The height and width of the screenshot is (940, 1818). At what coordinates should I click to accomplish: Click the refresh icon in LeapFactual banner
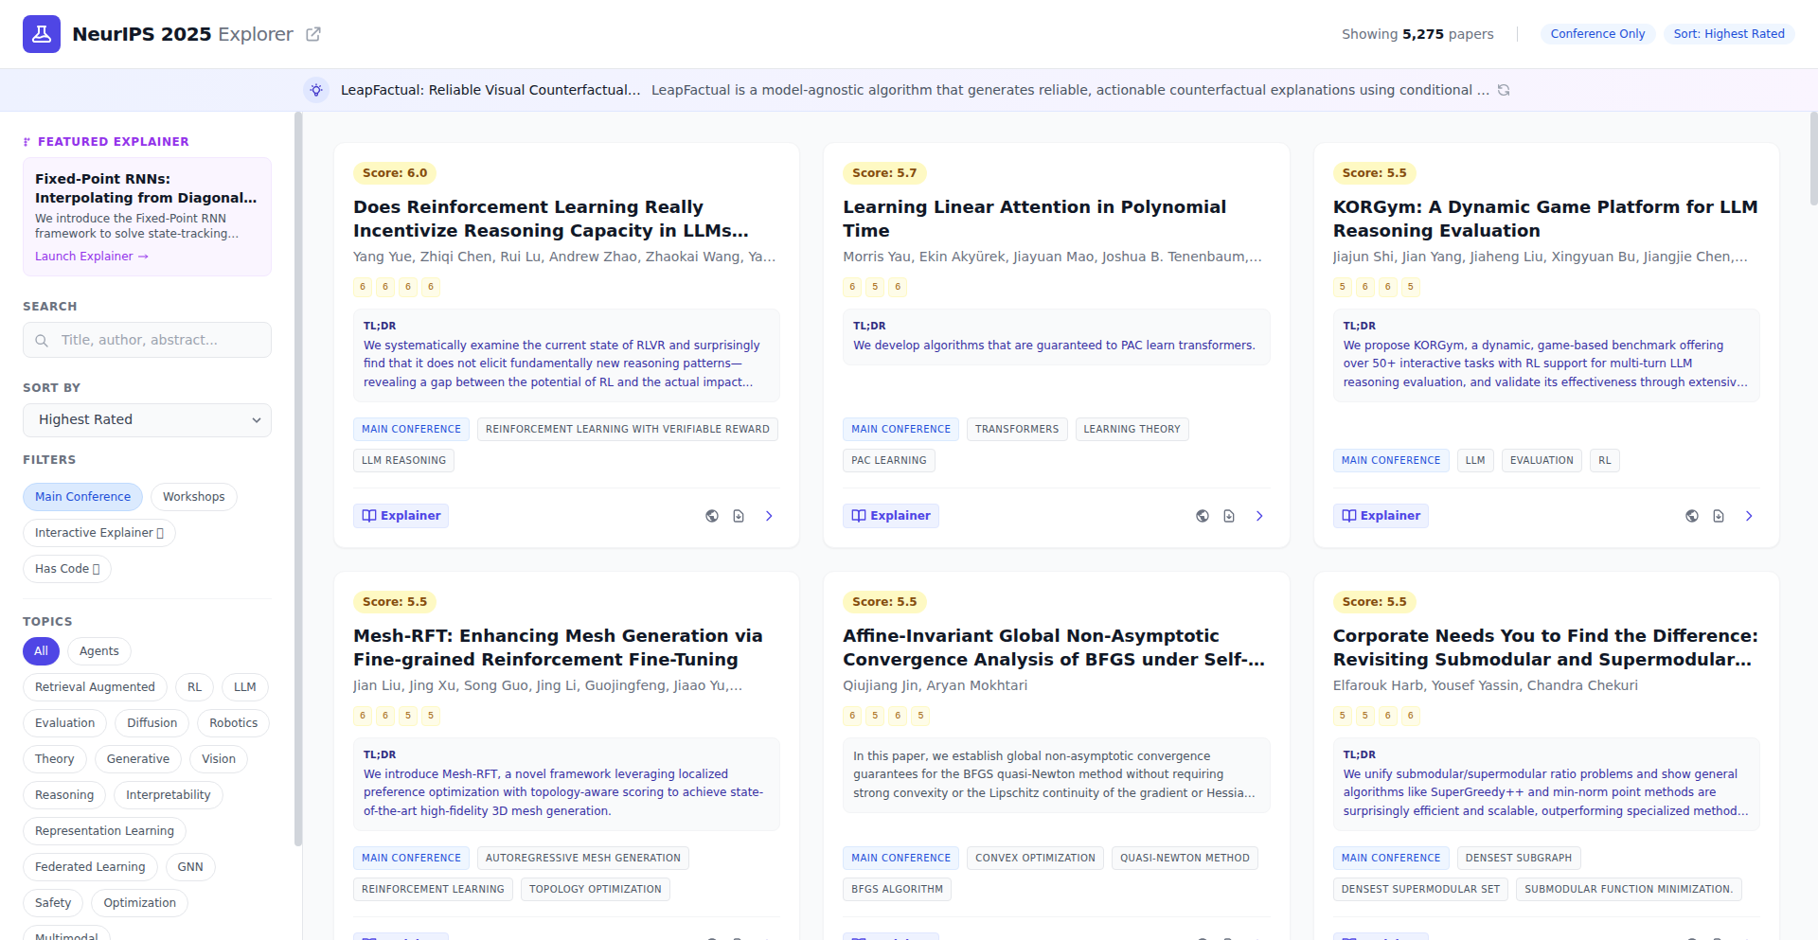[x=1504, y=90]
